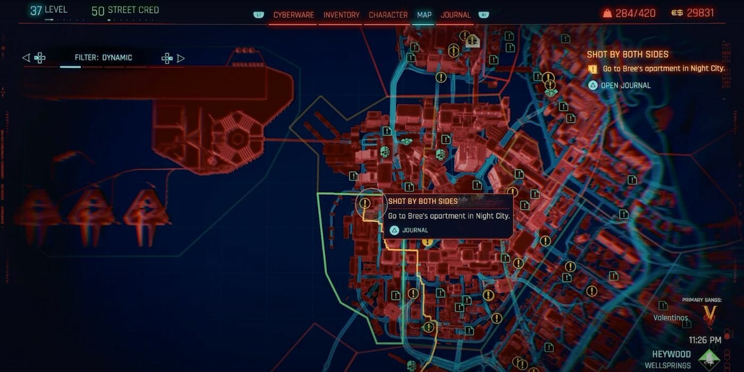Toggle tracking on the Shot By Both Sides objective
The height and width of the screenshot is (372, 744).
[659, 68]
